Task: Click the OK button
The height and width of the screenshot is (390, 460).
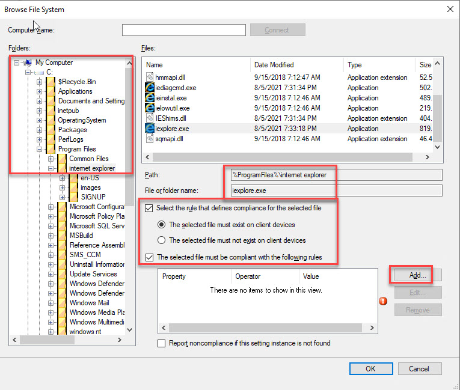Action: (370, 368)
